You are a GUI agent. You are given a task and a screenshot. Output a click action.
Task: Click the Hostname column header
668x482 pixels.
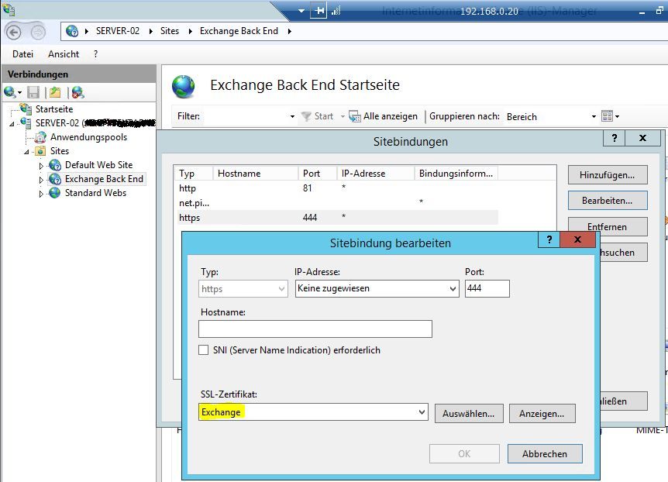[x=255, y=174]
